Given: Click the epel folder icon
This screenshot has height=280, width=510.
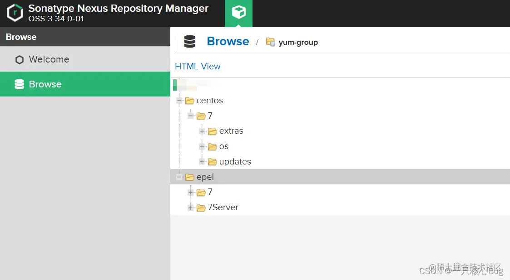Looking at the screenshot, I should [x=190, y=177].
